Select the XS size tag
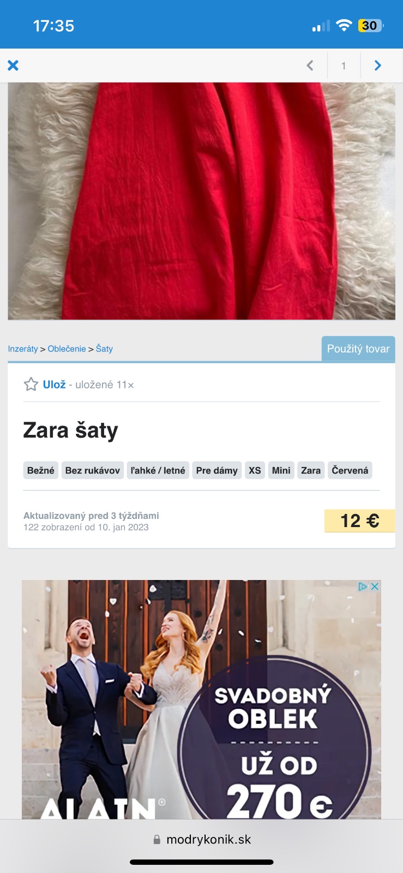Screen dimensions: 403x873 255,470
